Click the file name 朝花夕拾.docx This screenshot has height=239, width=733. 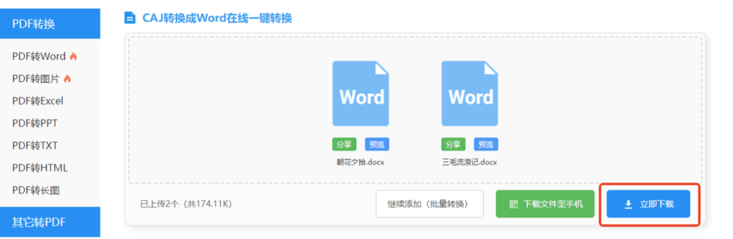pos(360,162)
